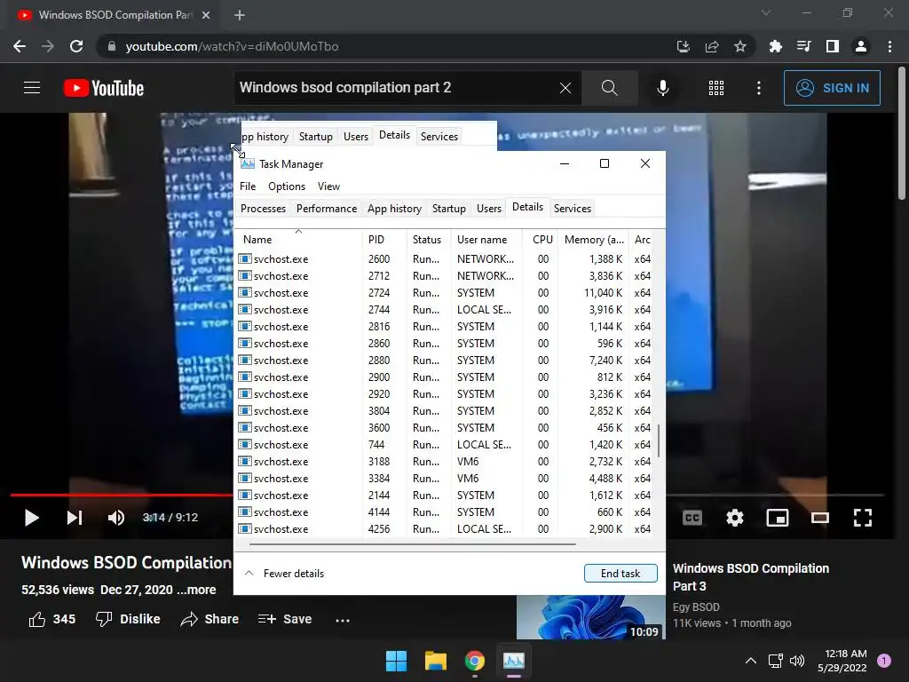
Task: Play the paused video
Action: point(32,518)
